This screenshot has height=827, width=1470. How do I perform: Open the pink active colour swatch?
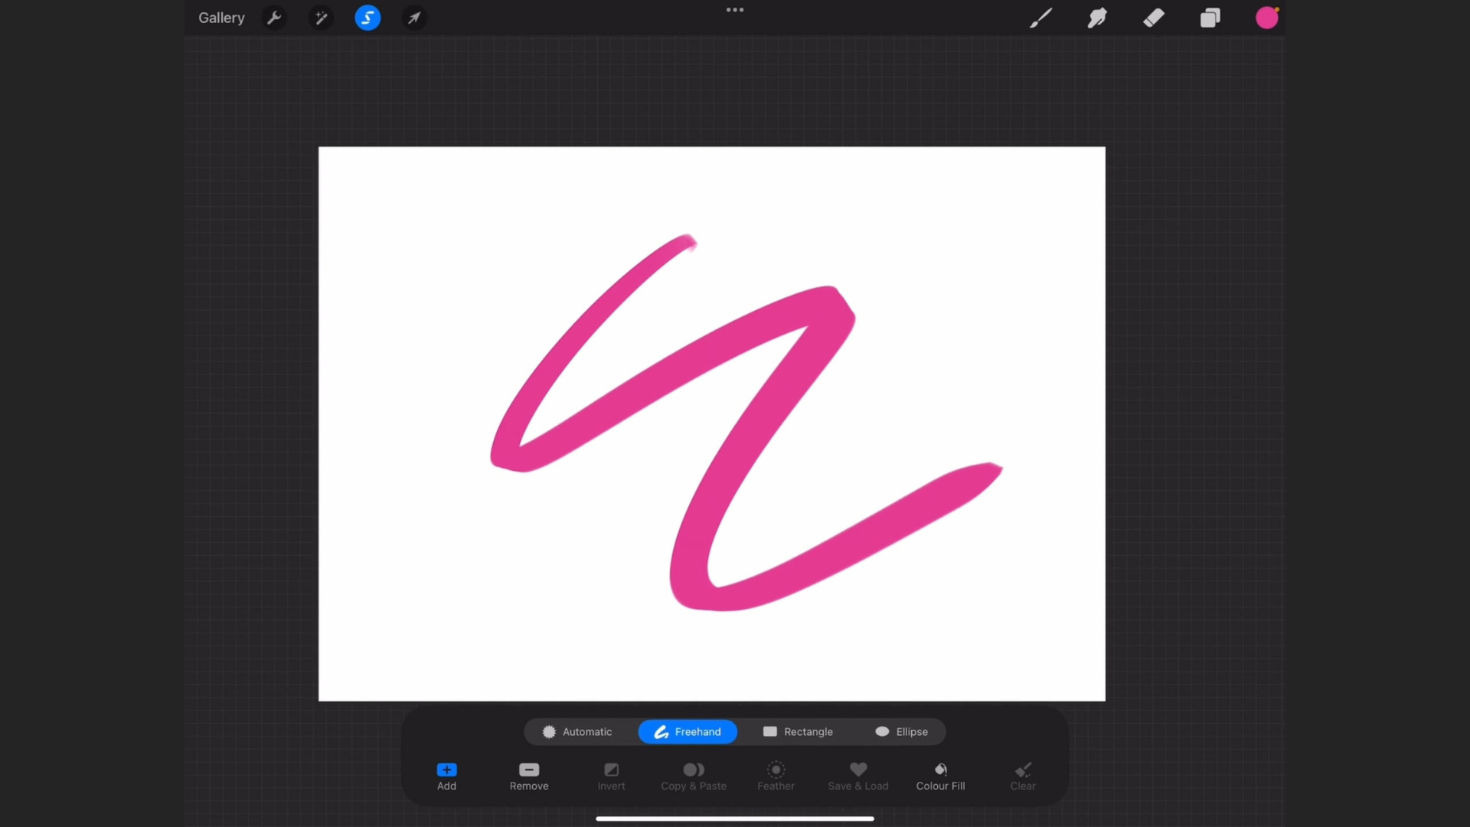point(1267,18)
